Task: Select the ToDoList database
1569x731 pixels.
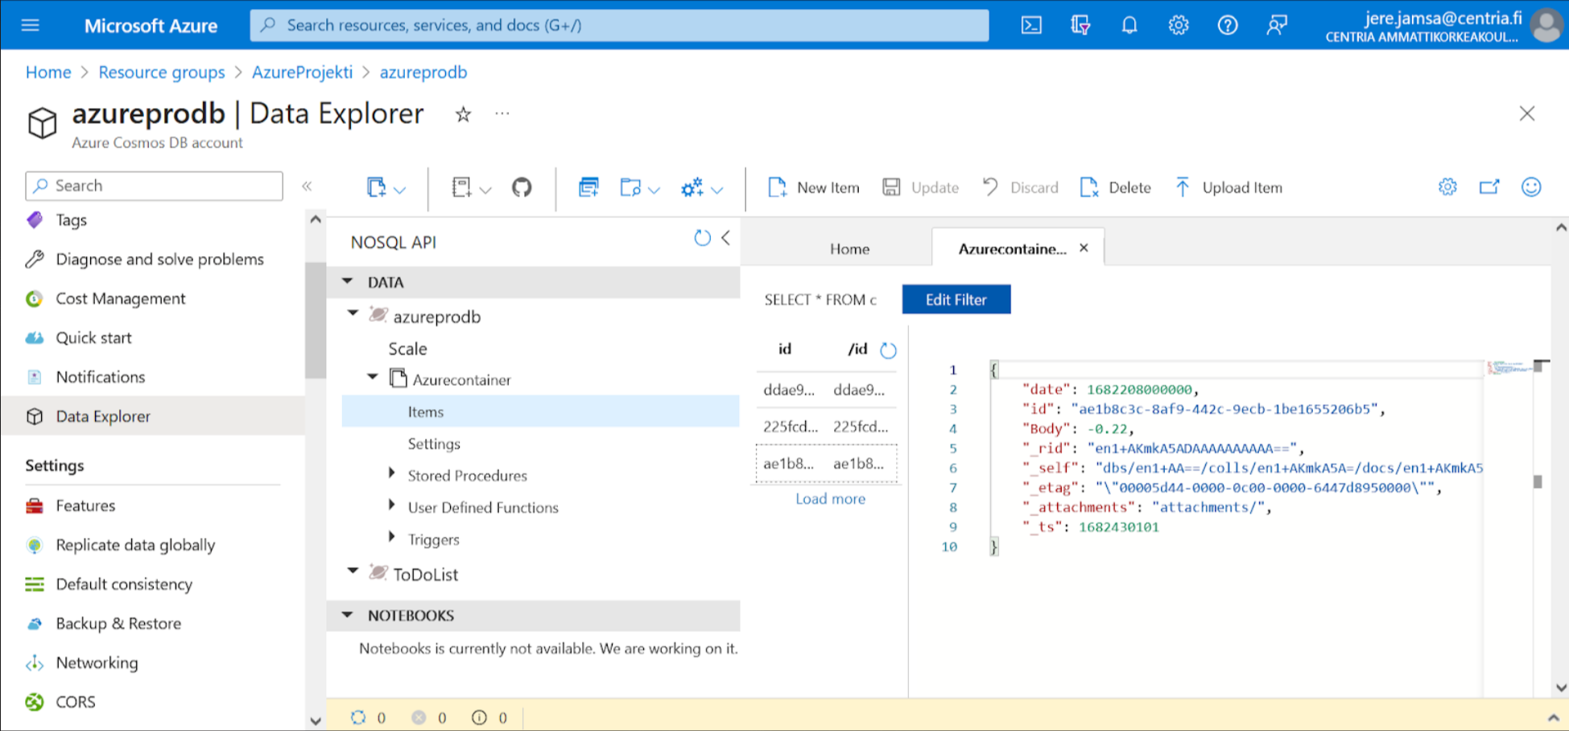Action: click(x=424, y=573)
